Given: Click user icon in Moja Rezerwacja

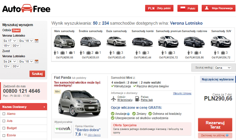Looking at the screenshot, I should click(x=207, y=8).
